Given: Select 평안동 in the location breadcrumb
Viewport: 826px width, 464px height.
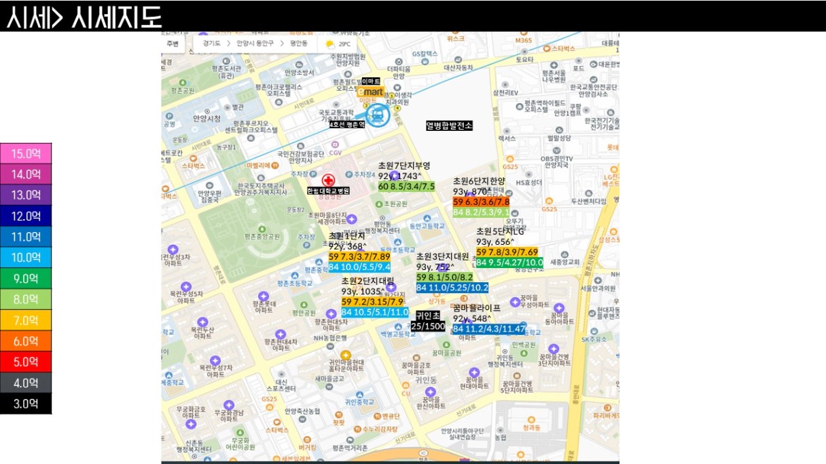Looking at the screenshot, I should pyautogui.click(x=300, y=43).
